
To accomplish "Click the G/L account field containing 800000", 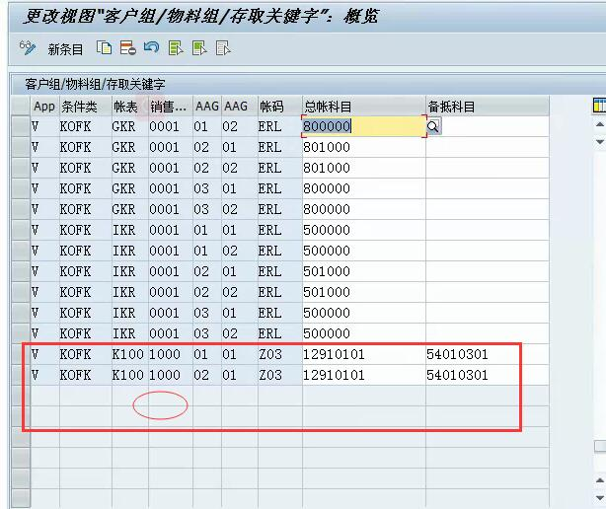I will click(x=361, y=126).
